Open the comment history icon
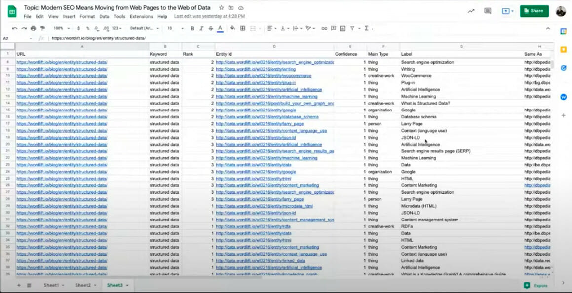The image size is (572, 293). 488,11
